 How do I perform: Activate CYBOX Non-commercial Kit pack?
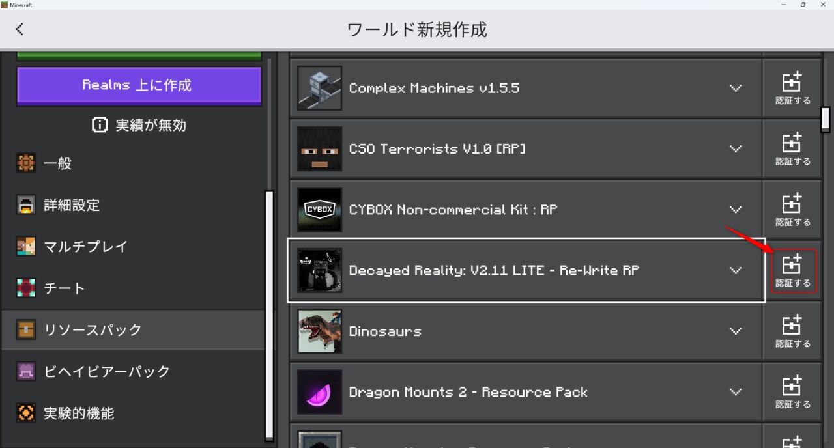tap(792, 210)
